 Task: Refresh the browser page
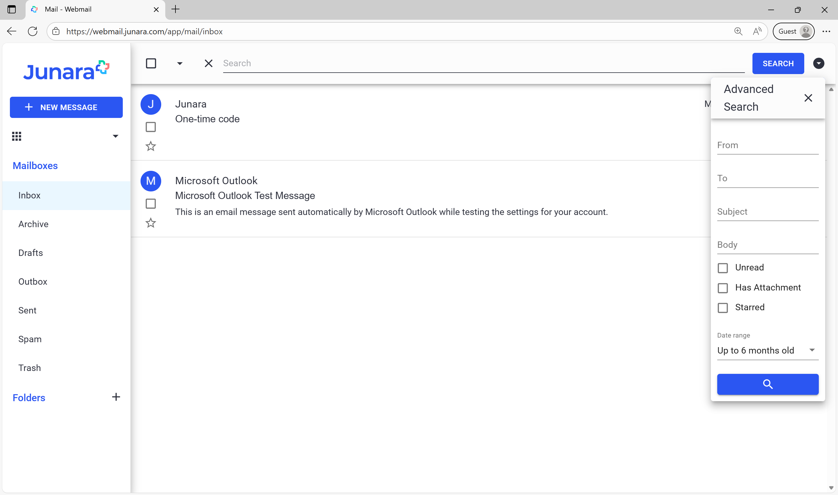tap(32, 31)
